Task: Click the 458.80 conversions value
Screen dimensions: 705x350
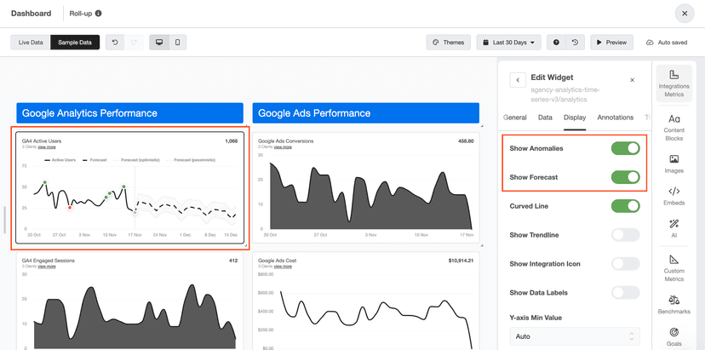Action: (466, 141)
